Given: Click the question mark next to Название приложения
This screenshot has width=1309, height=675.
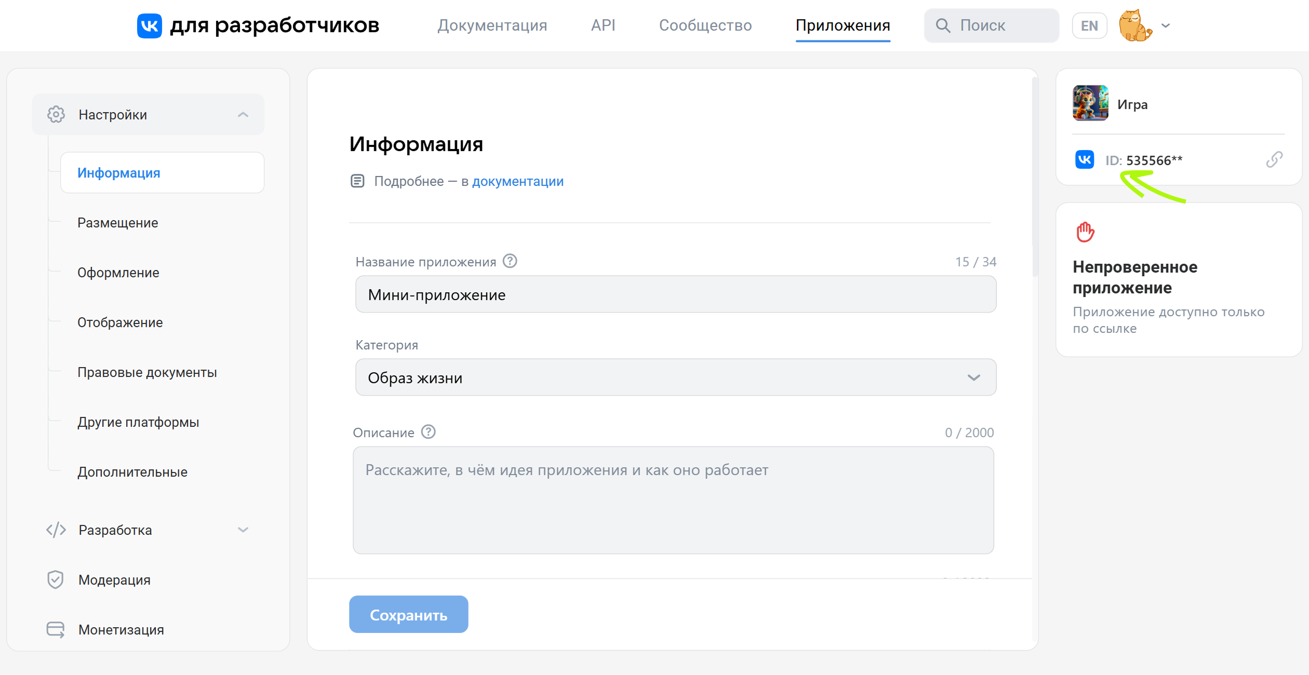Looking at the screenshot, I should (510, 261).
